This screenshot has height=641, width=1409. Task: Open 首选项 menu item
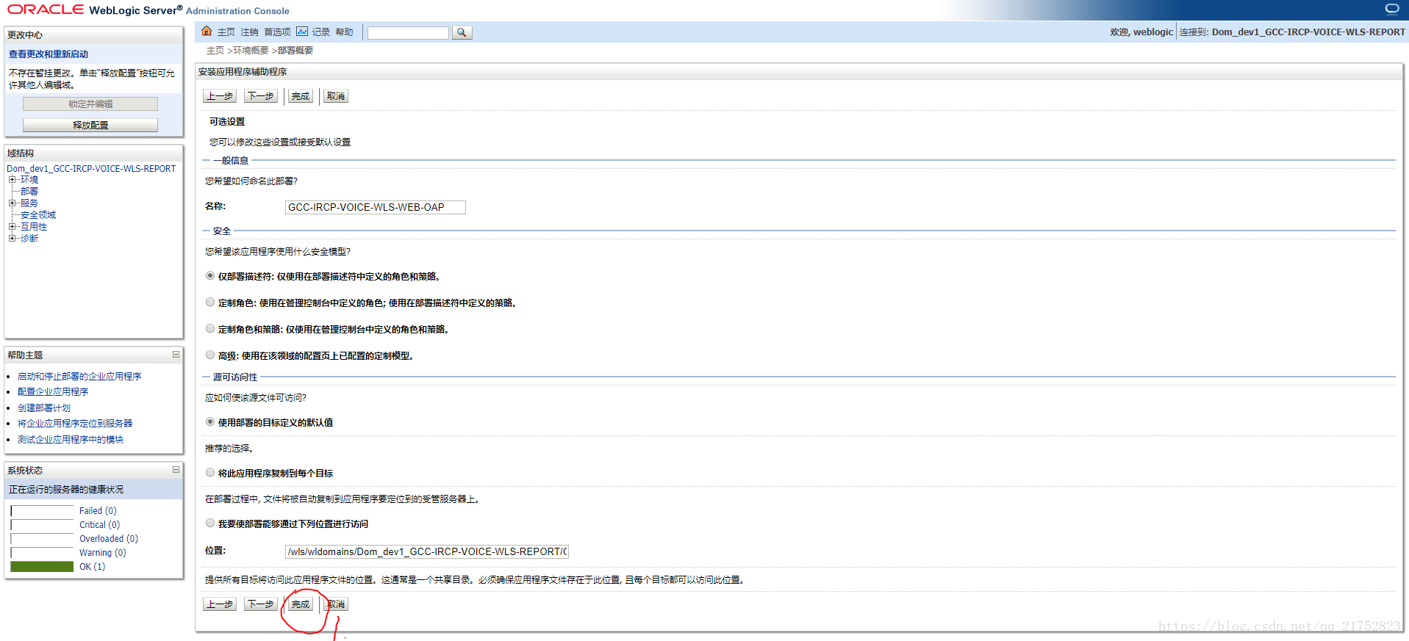coord(277,32)
